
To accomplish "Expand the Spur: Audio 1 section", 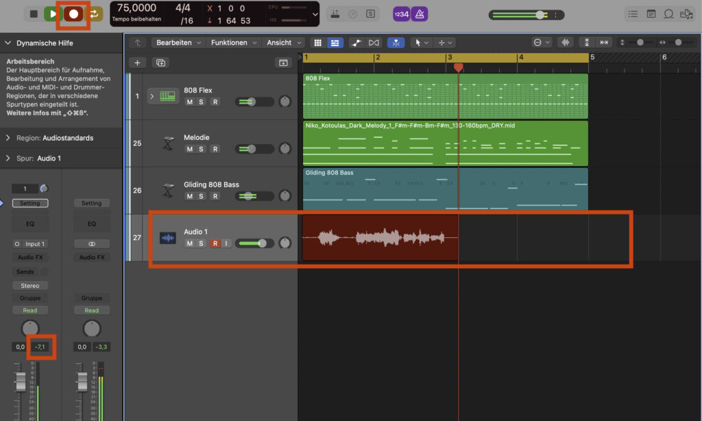I will [x=8, y=158].
